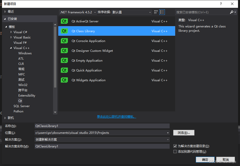Toggle 为解决方案创建目录 checkbox

point(175,146)
